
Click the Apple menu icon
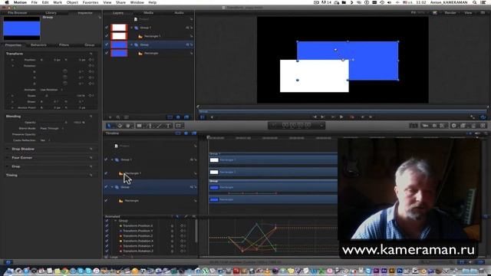pyautogui.click(x=7, y=2)
